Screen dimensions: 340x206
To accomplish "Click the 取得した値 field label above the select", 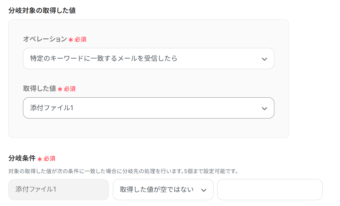I will click(40, 89).
